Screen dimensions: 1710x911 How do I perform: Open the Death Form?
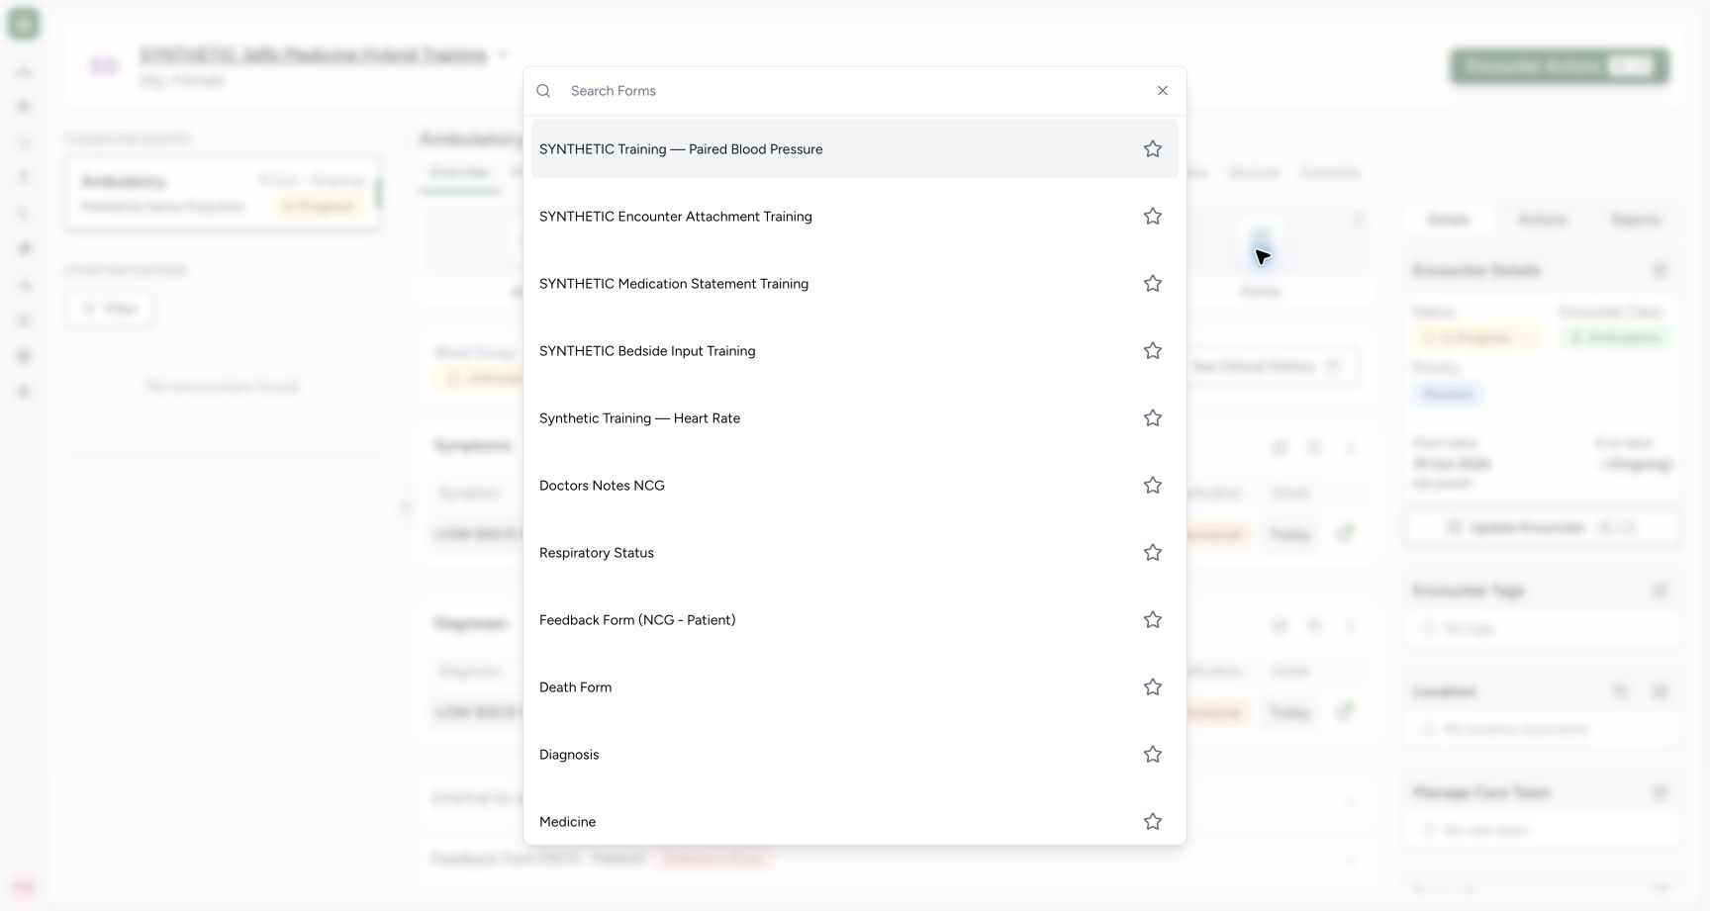coord(854,687)
